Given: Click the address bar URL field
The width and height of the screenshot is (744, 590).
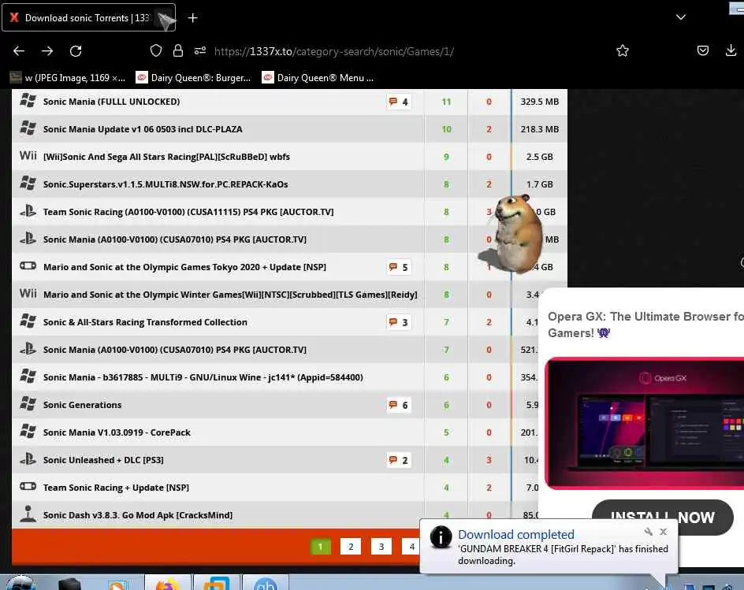Looking at the screenshot, I should (x=334, y=51).
